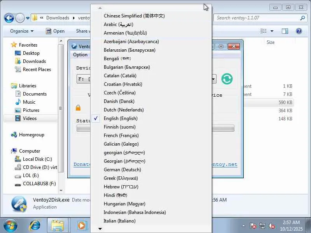Toggle the Explorer preview pane
Screen dimensions: 311x233
point(285,31)
